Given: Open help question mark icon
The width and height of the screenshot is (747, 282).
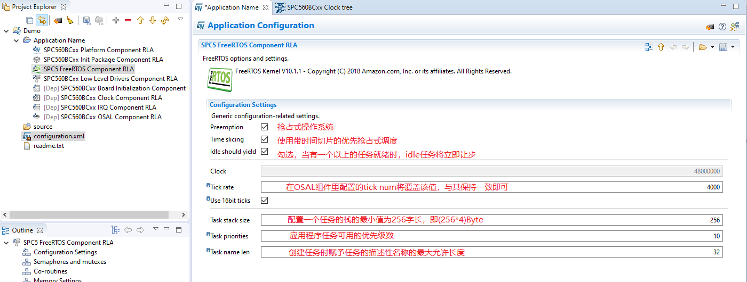Looking at the screenshot, I should 722,27.
